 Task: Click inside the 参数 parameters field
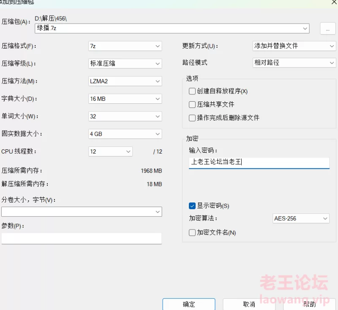(x=82, y=238)
